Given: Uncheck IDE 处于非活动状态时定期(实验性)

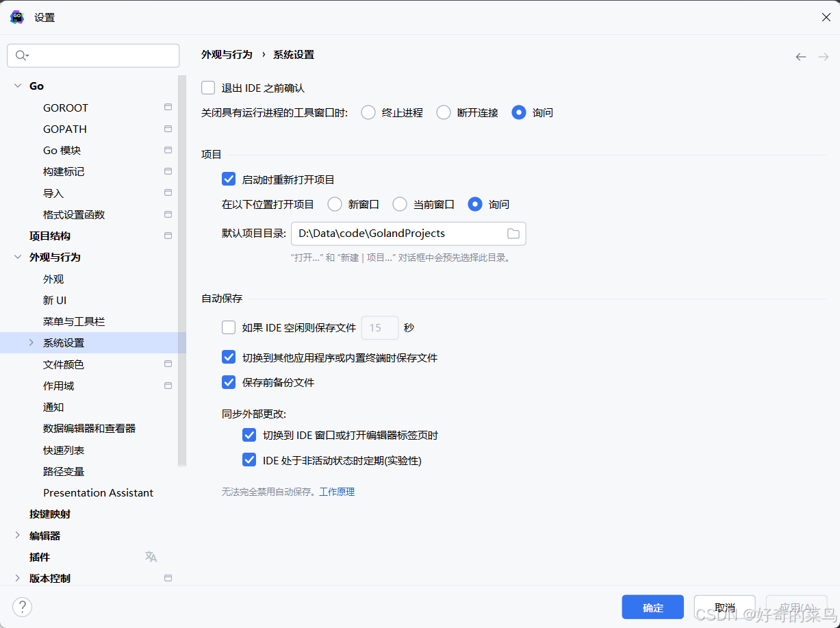Looking at the screenshot, I should pyautogui.click(x=249, y=460).
